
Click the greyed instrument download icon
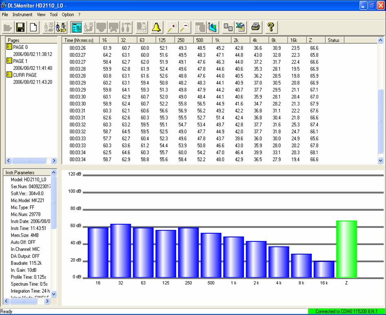tap(89, 27)
